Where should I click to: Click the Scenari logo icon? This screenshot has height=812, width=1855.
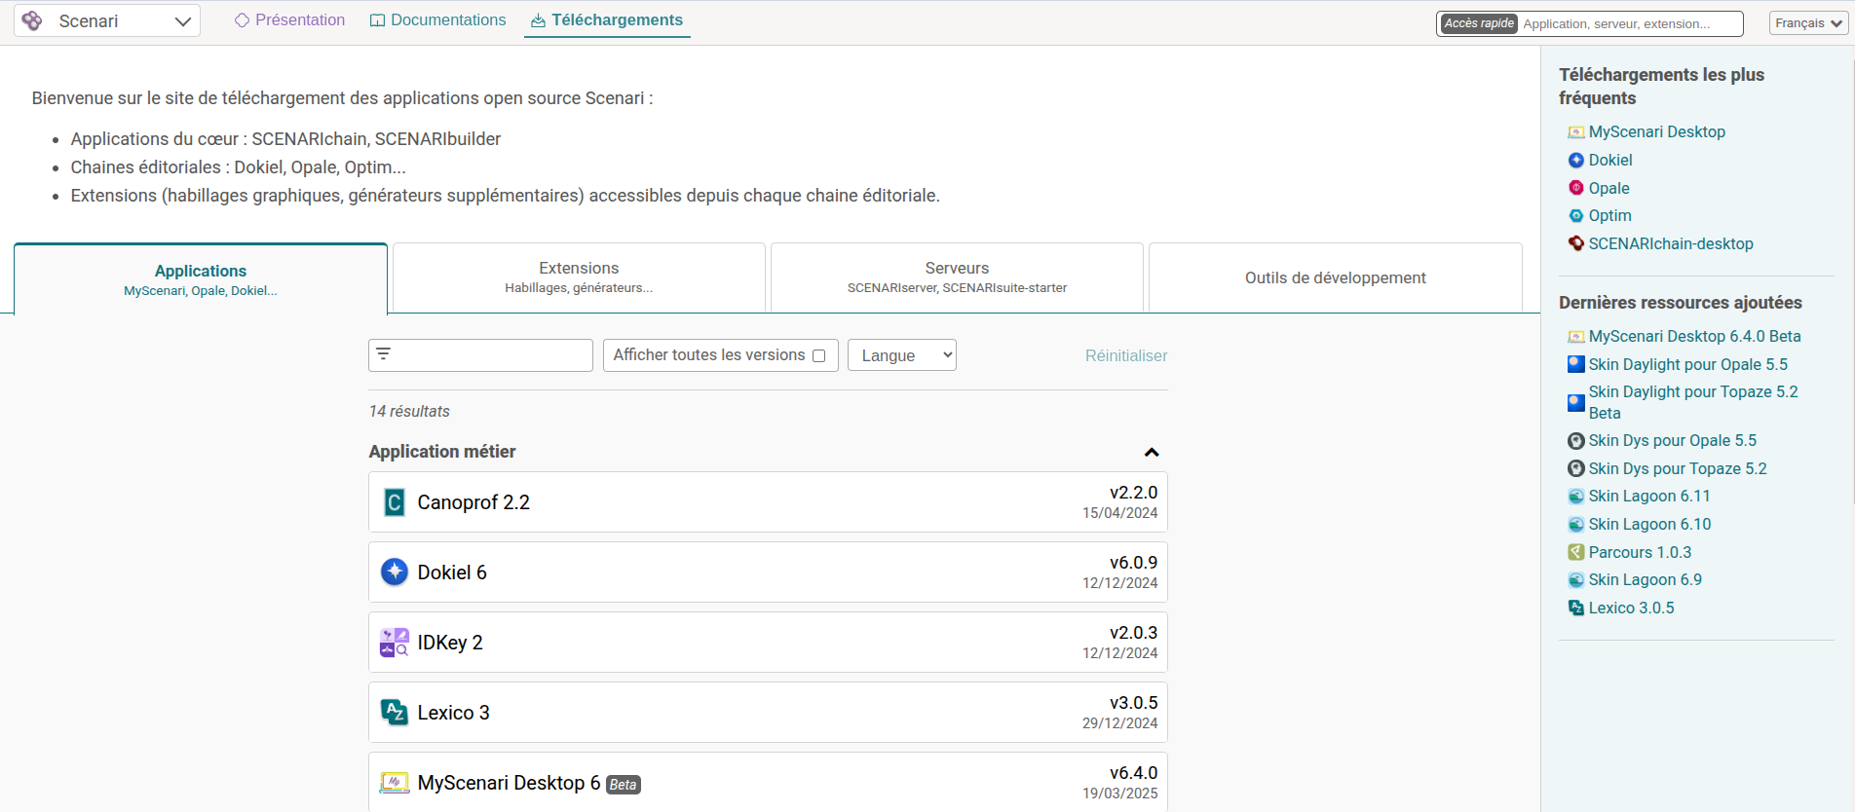pyautogui.click(x=32, y=20)
